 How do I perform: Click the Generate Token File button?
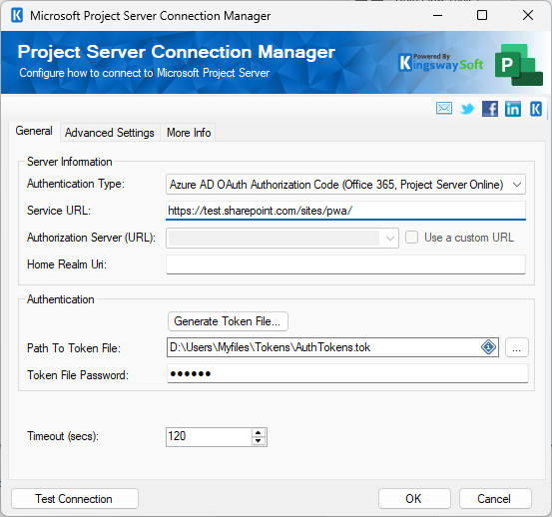pos(228,321)
